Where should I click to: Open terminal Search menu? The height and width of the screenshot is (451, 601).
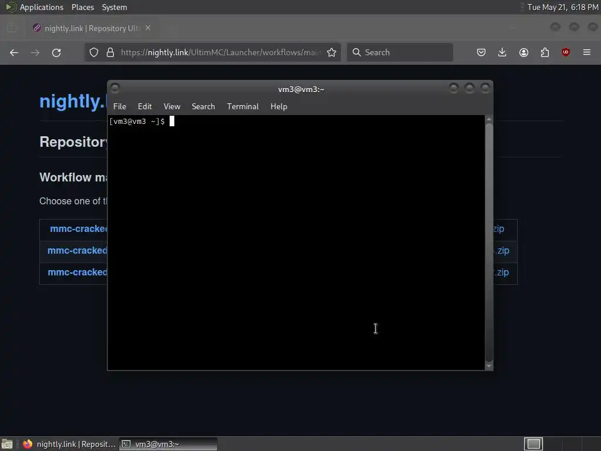pos(203,107)
